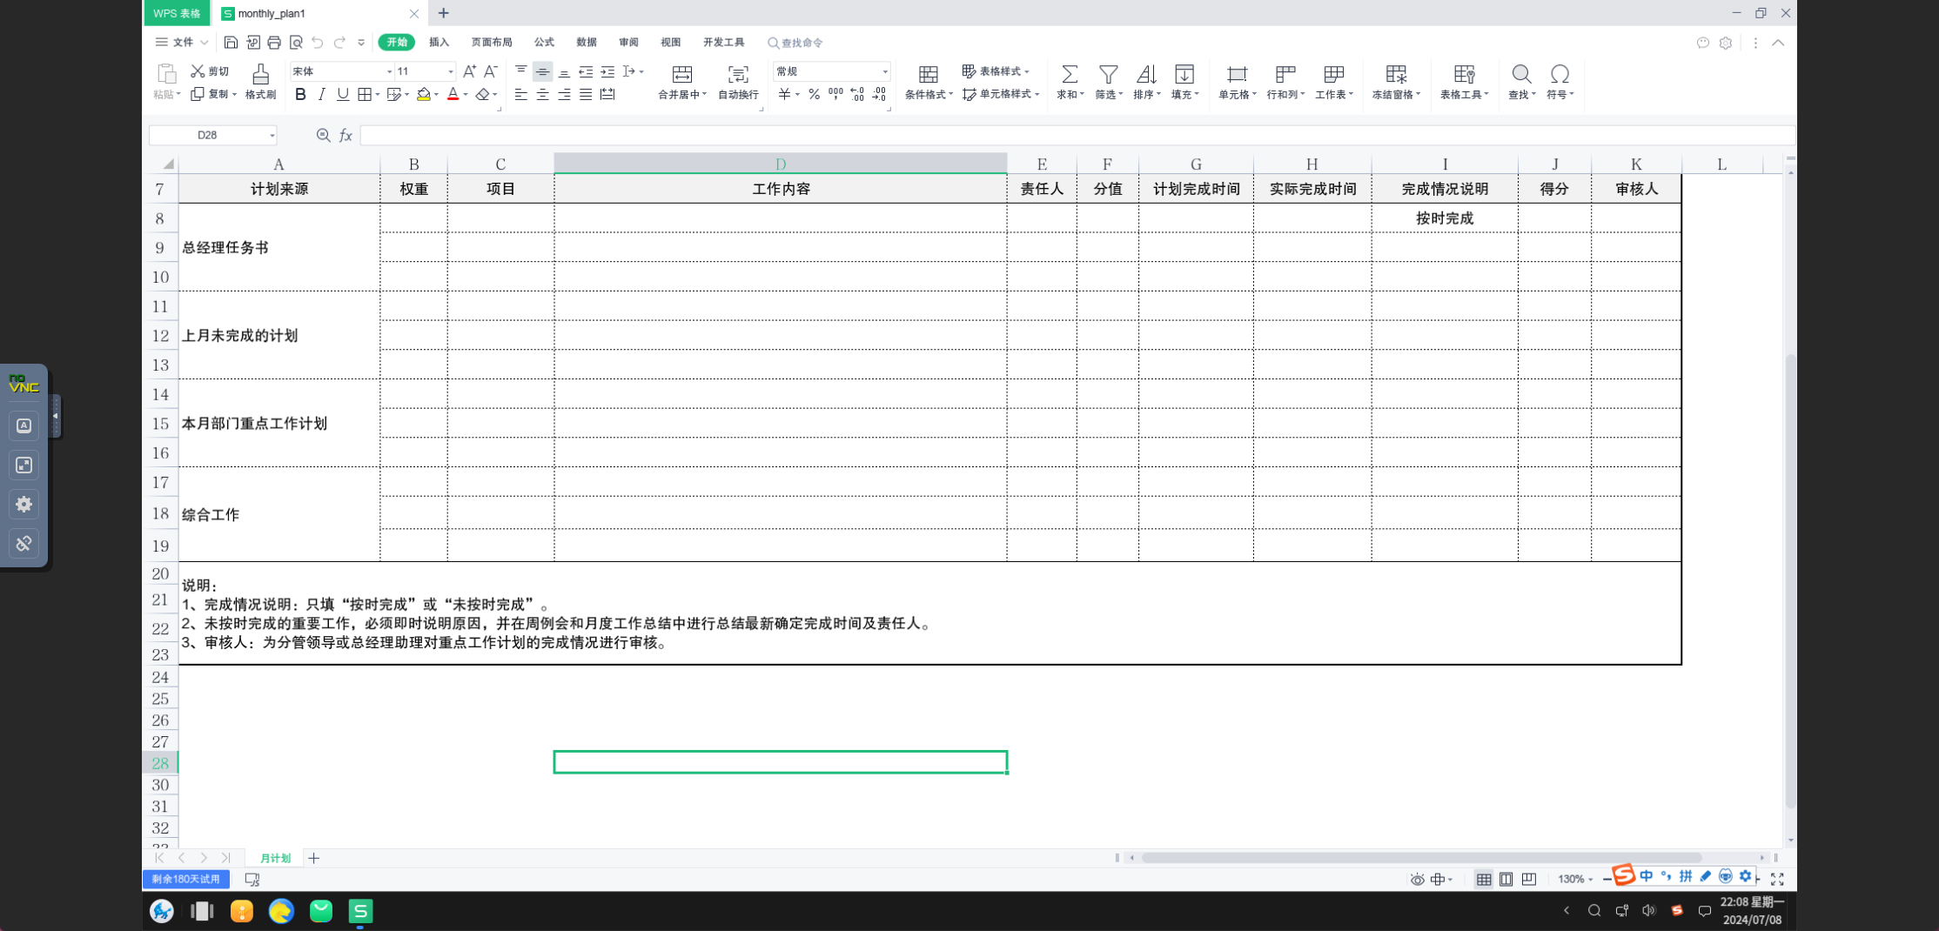The image size is (1939, 931).
Task: Click the Symbol (符号) omega icon
Action: (x=1560, y=75)
